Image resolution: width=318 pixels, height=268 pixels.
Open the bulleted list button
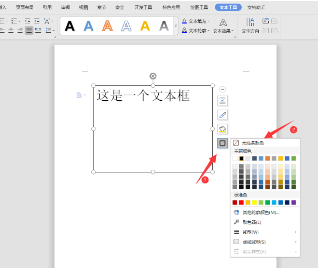[3, 21]
